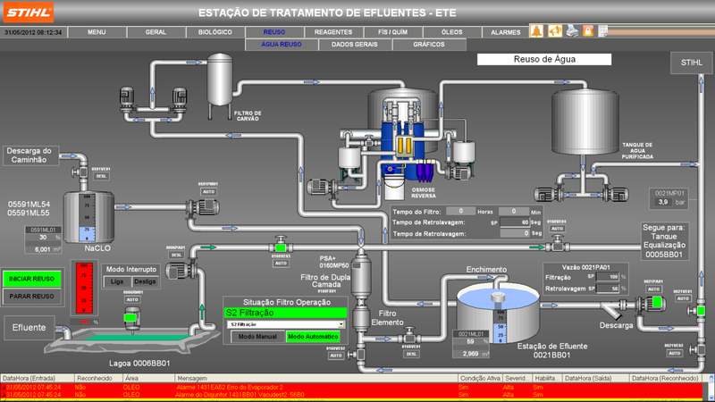Click the right pump feeding carbon filter
Screen dimensions: 715x402
[180, 99]
